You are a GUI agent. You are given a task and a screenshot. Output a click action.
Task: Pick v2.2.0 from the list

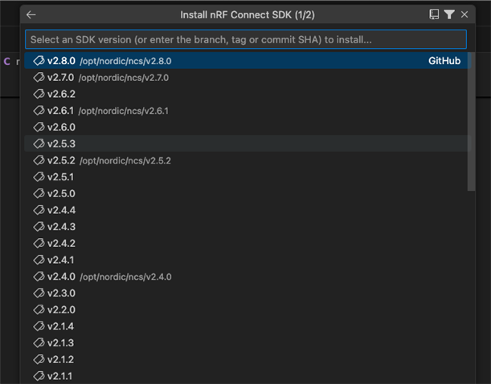point(248,309)
